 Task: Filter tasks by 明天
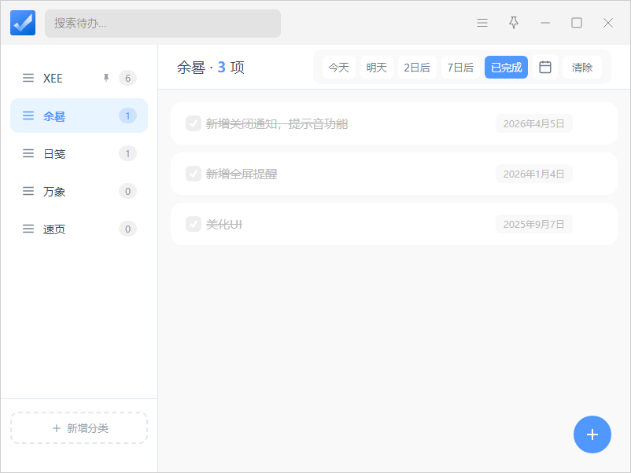pos(376,68)
